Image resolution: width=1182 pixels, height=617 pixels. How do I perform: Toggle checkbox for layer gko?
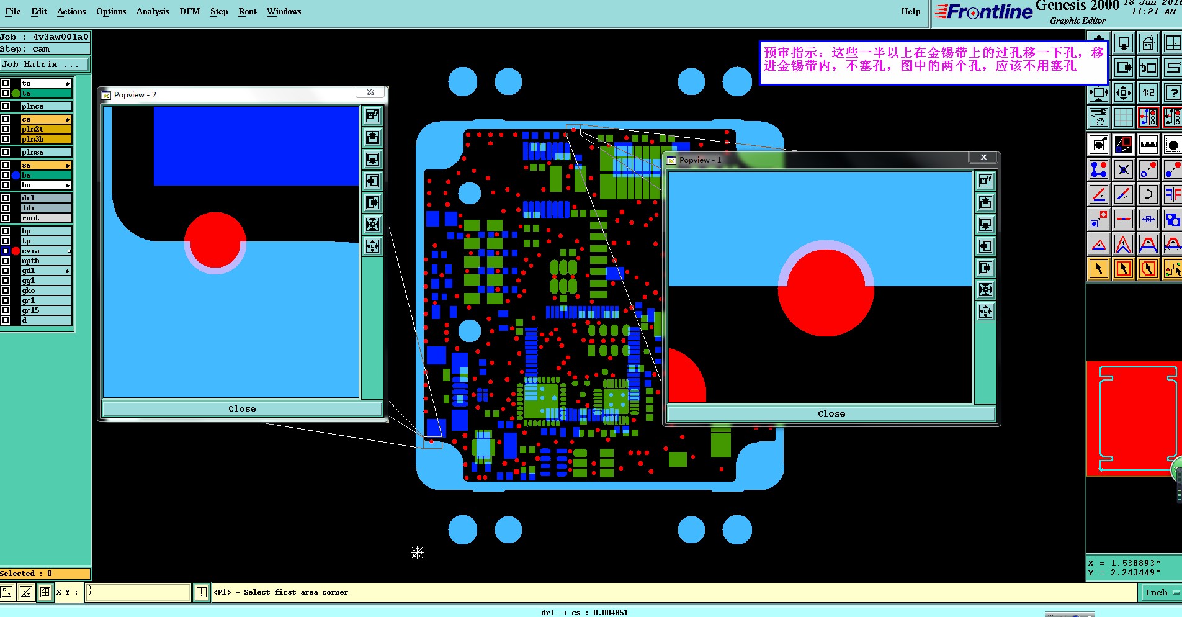coord(6,290)
